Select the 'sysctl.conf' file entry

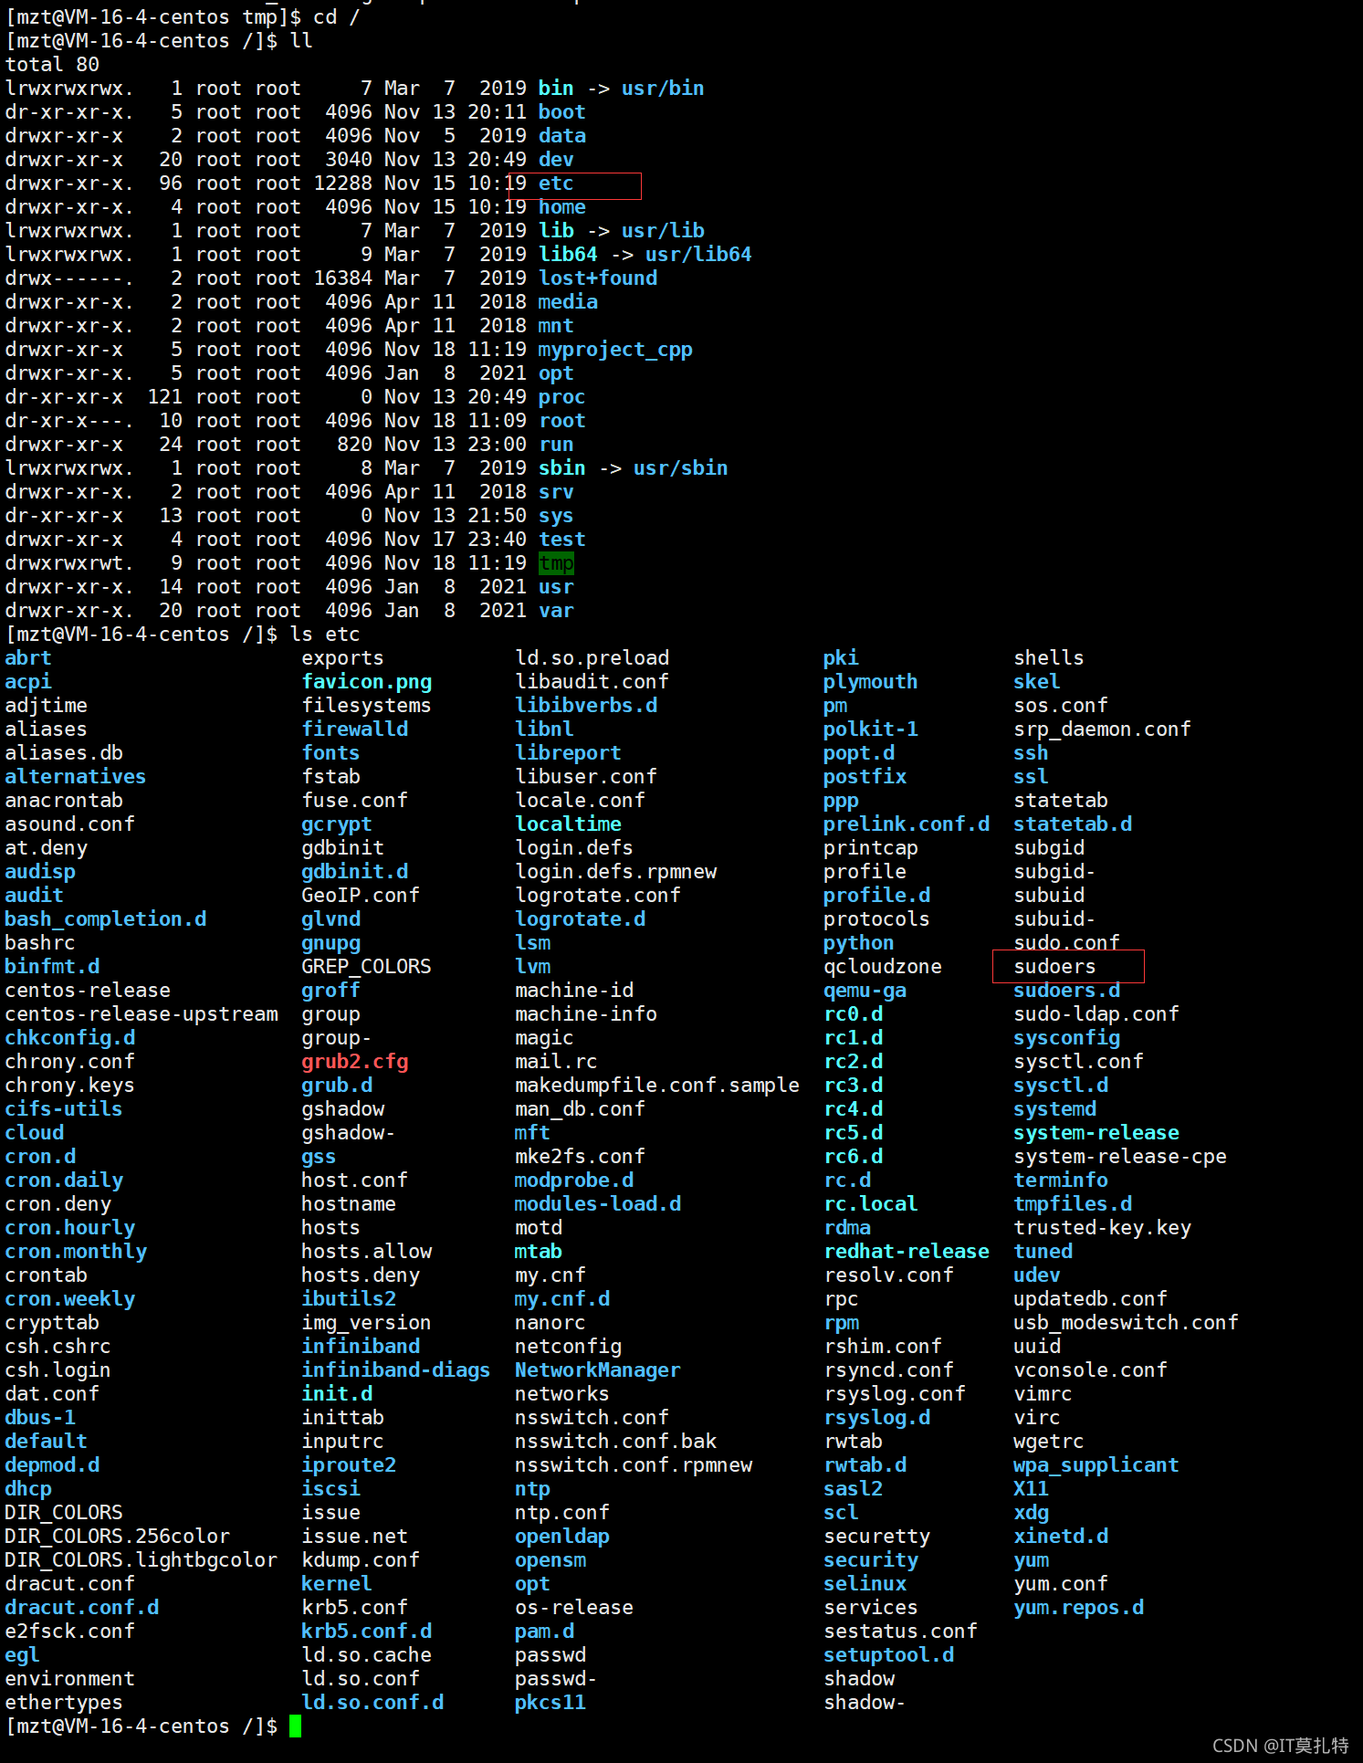(x=1078, y=1062)
